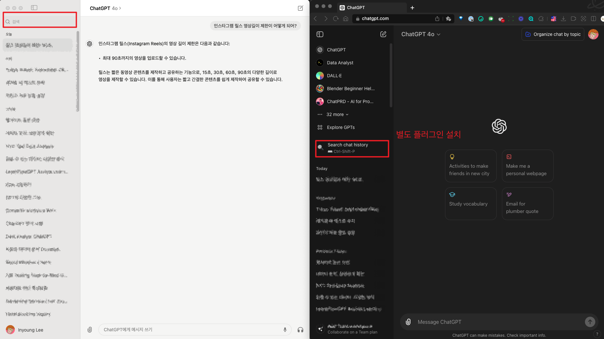Send the message with the arrow button
The height and width of the screenshot is (339, 604).
pyautogui.click(x=590, y=322)
